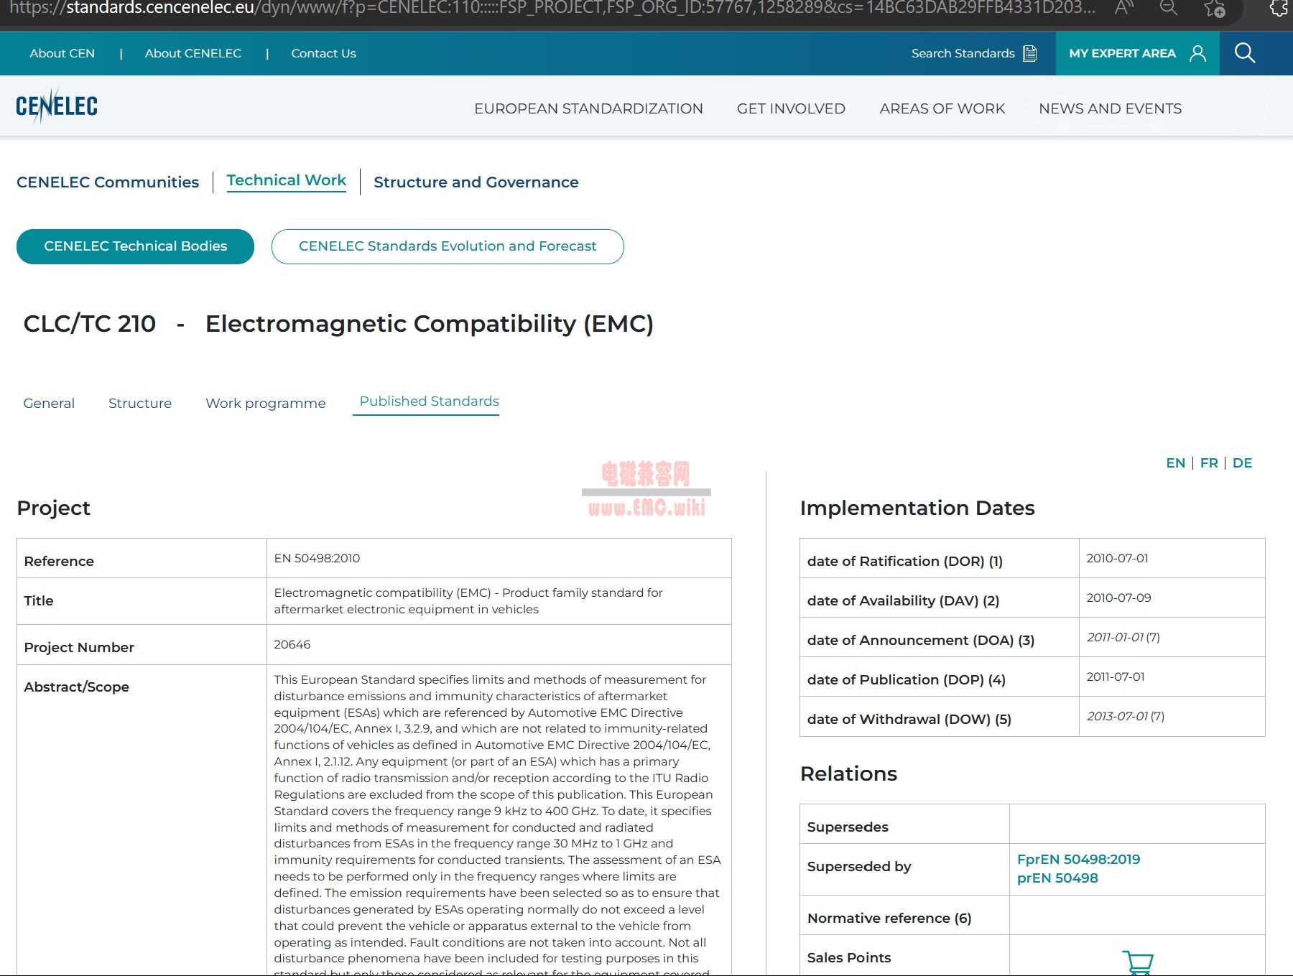Open Contact Us link
The width and height of the screenshot is (1293, 976).
(x=323, y=53)
